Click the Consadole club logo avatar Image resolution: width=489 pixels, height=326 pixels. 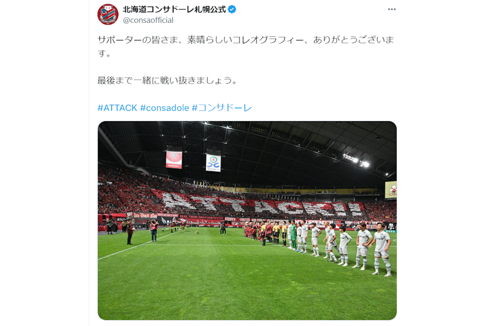point(108,14)
